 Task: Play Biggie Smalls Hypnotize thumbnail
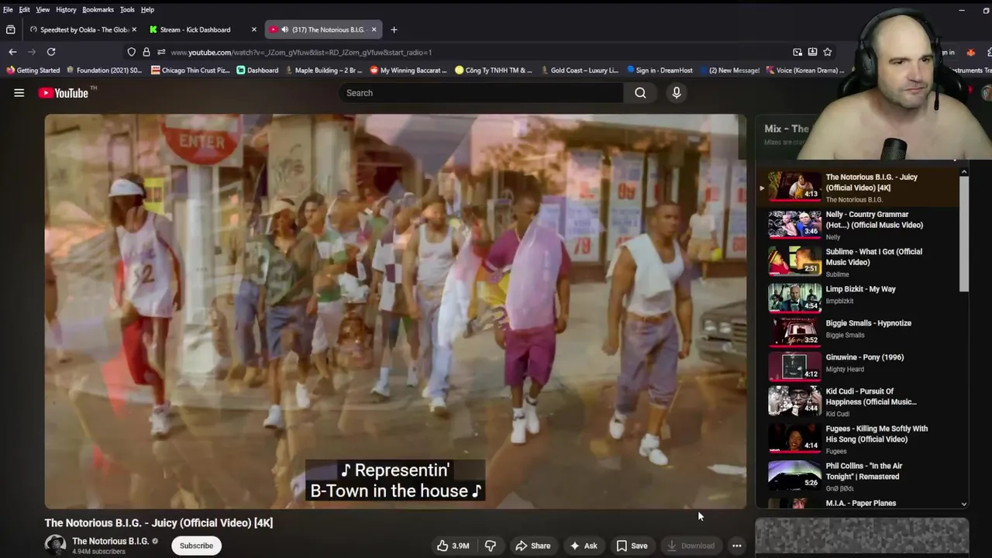(x=794, y=332)
